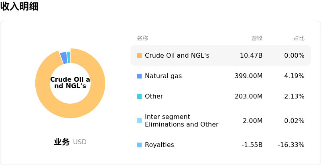This screenshot has height=165, width=321.
Task: Click the teal Other legend swatch
Action: 139,97
